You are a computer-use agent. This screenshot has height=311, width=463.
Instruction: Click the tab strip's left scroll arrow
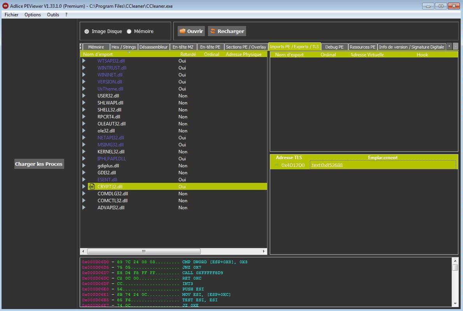[x=449, y=47]
